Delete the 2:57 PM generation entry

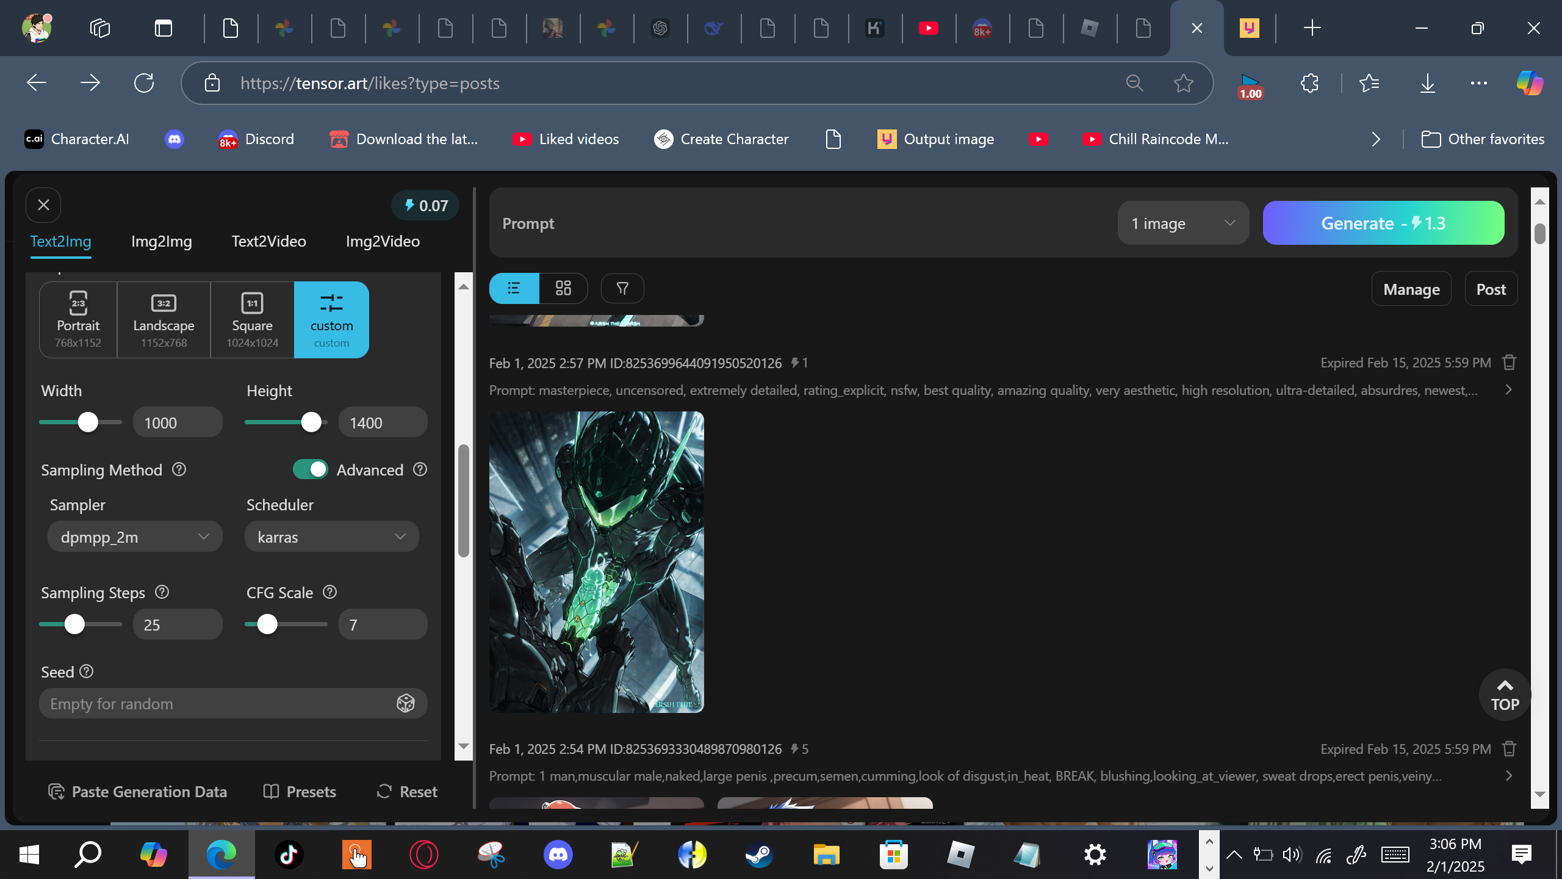tap(1510, 363)
